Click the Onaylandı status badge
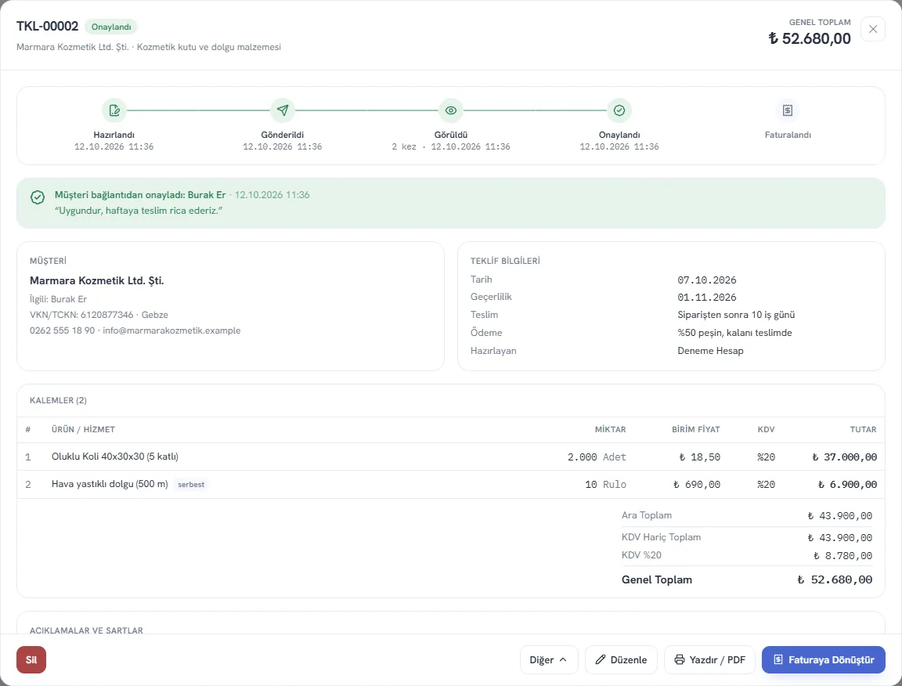 click(x=111, y=27)
